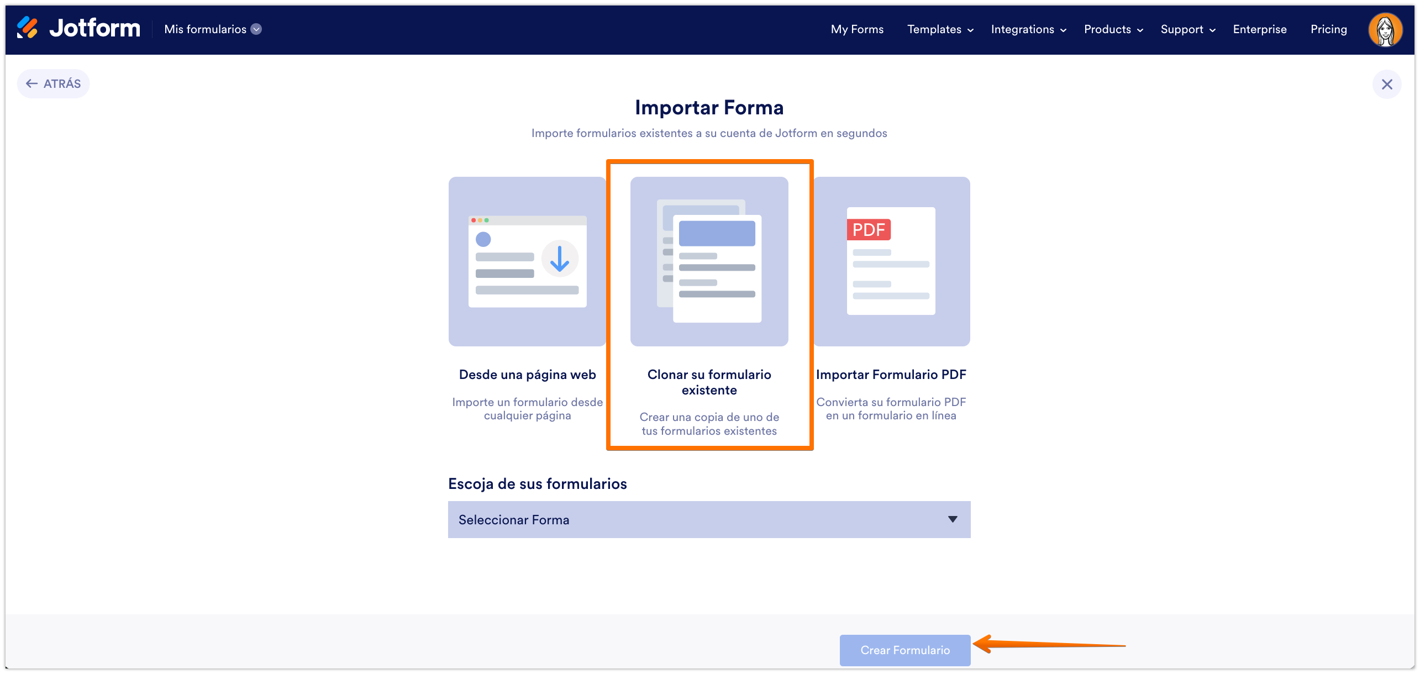Viewport: 1420px width, 674px height.
Task: Expand the Support menu
Action: coord(1188,29)
